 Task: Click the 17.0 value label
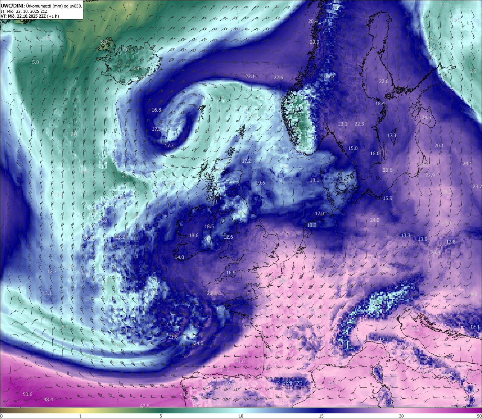(319, 213)
